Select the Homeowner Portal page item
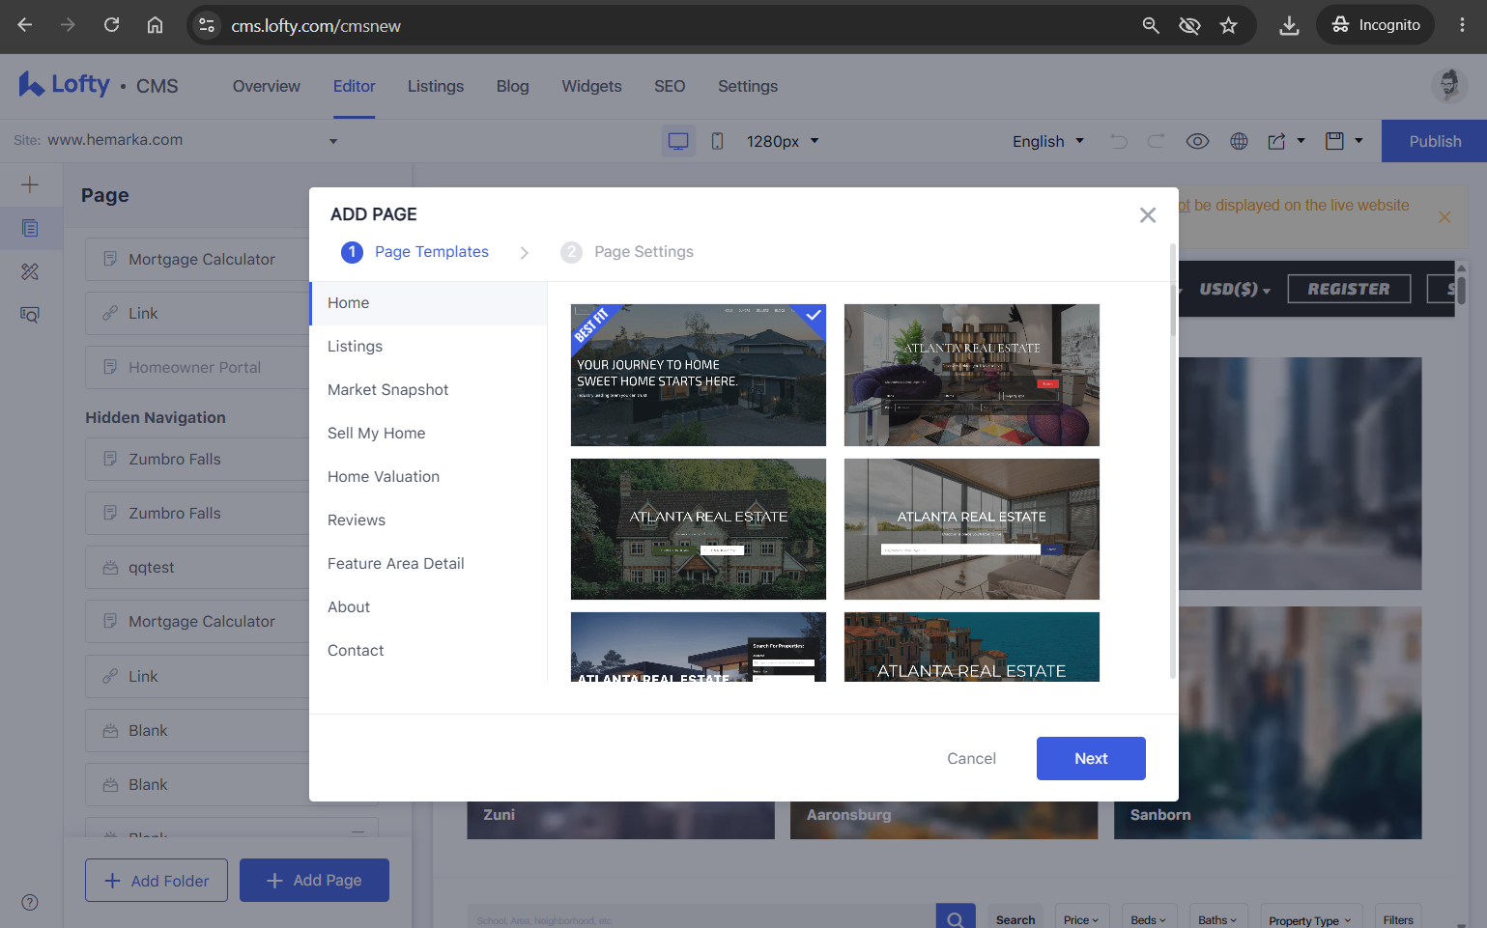The image size is (1487, 928). [197, 368]
